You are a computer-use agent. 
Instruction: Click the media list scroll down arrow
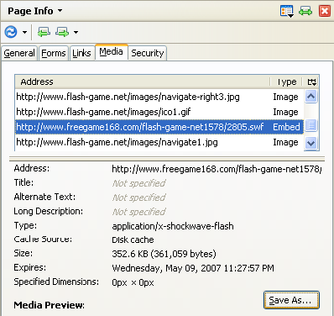311,143
